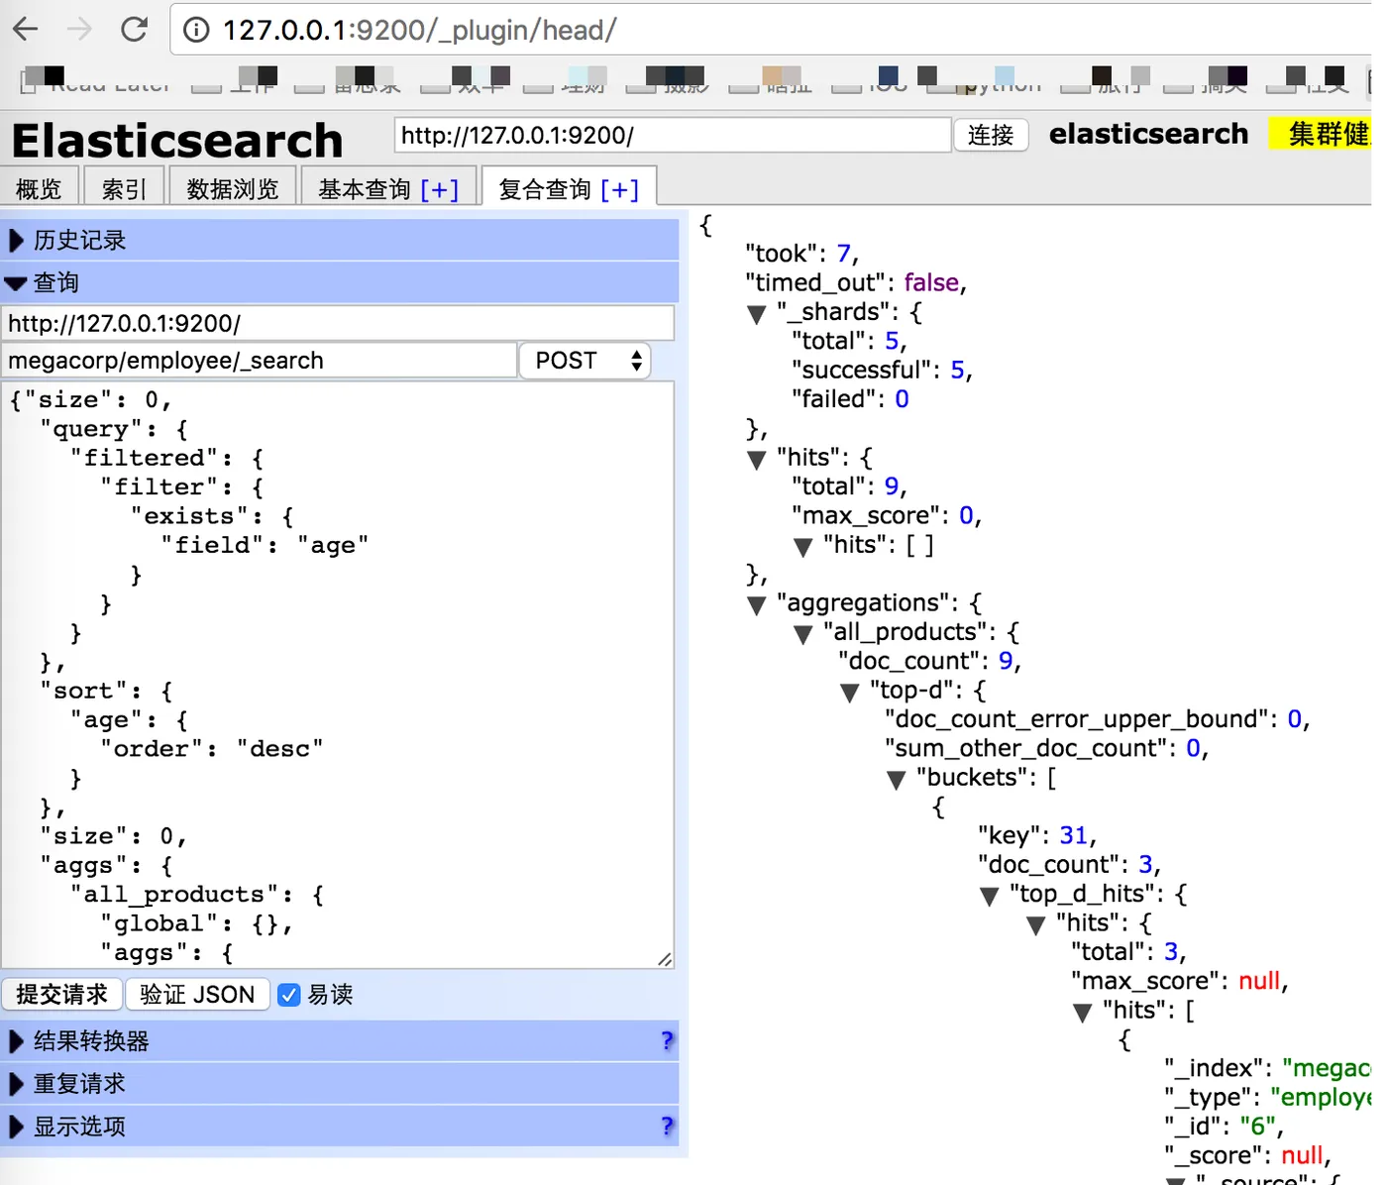Viewport: 1387px width, 1185px height.
Task: Collapse the empty "hits": [ ] array node
Action: (x=803, y=547)
